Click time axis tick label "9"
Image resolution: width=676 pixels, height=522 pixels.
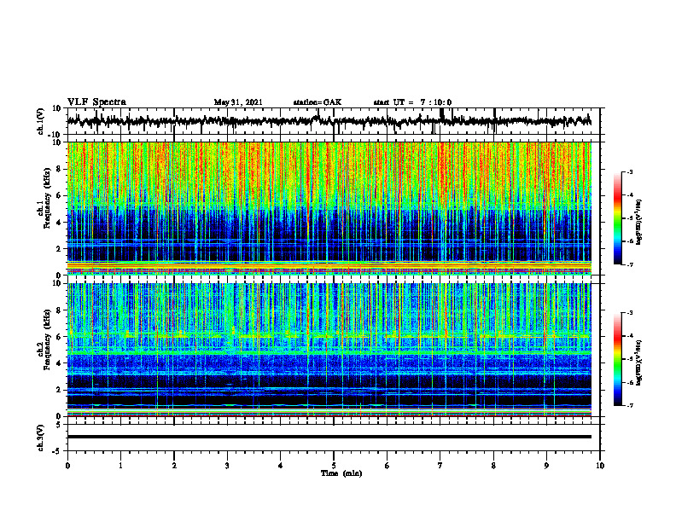click(x=546, y=466)
